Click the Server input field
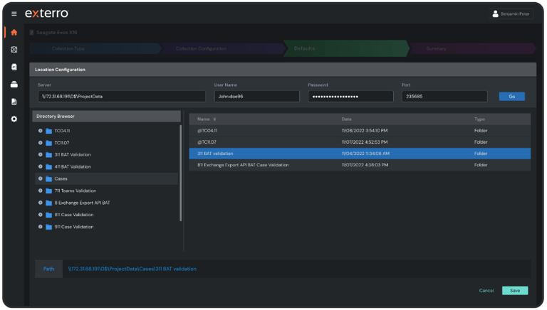Image resolution: width=547 pixels, height=310 pixels. (x=121, y=97)
